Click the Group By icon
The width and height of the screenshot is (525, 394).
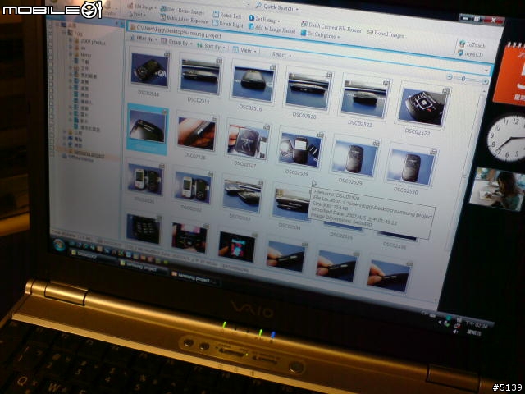(x=164, y=42)
